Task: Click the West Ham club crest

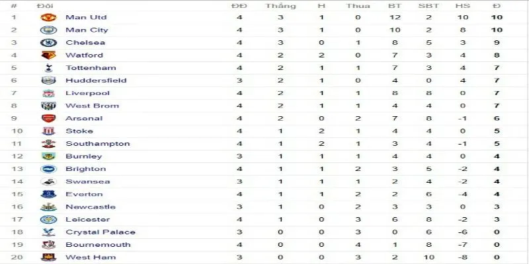Action: [x=48, y=257]
